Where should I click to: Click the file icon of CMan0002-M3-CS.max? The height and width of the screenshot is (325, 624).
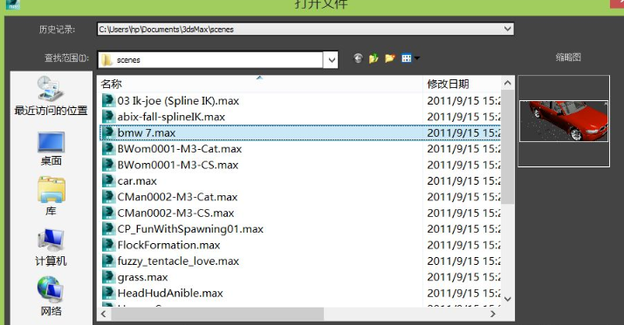[x=108, y=213]
